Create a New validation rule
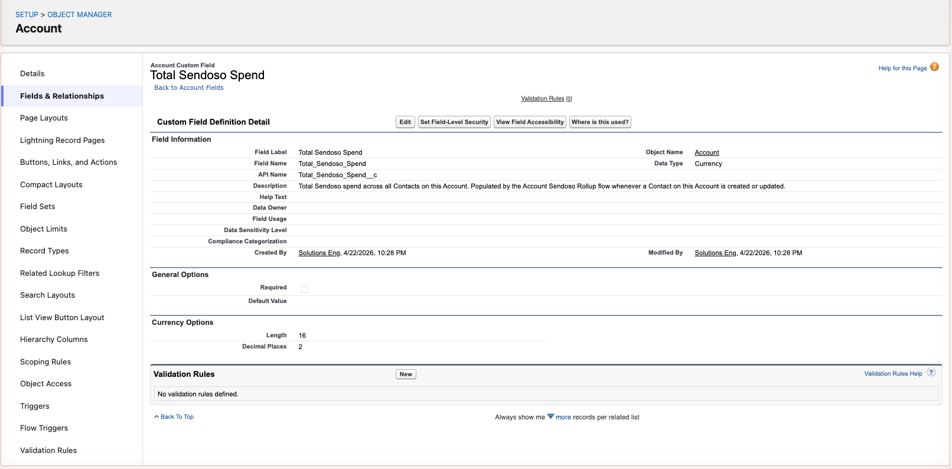 pos(406,374)
